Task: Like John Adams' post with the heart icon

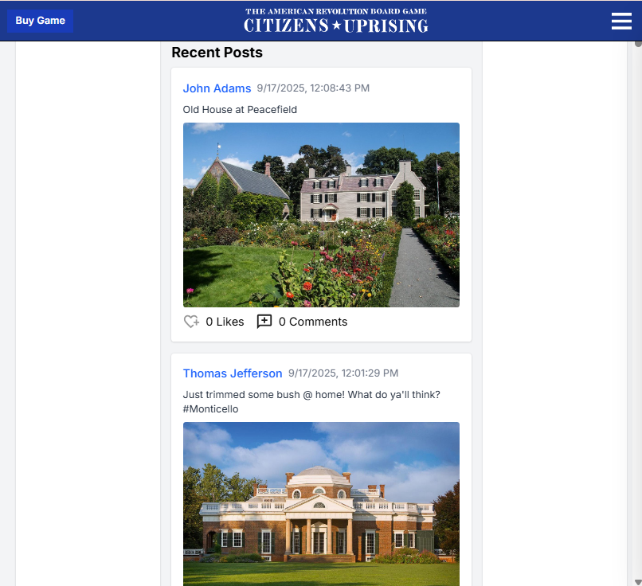Action: 191,322
